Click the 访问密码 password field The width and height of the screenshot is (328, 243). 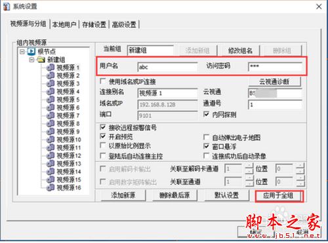[275, 67]
